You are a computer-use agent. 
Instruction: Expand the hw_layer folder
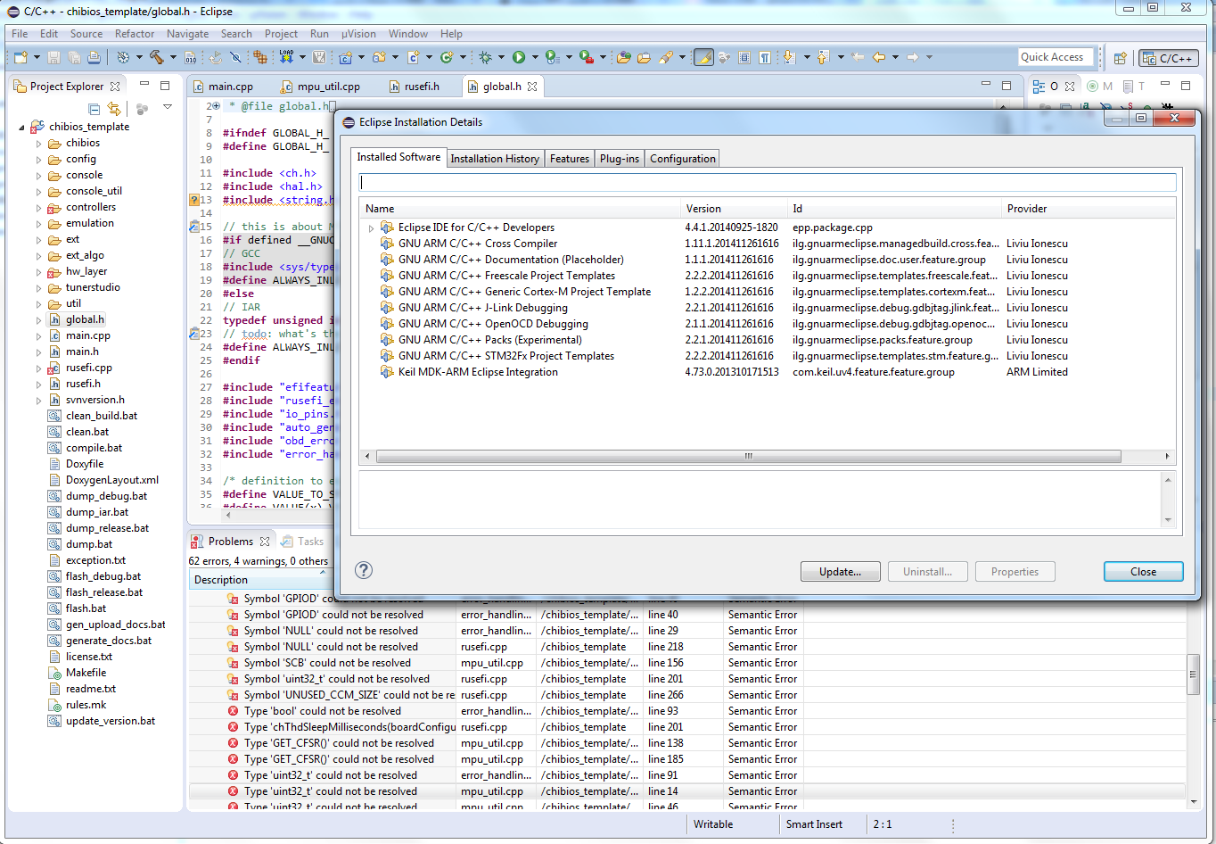[38, 272]
